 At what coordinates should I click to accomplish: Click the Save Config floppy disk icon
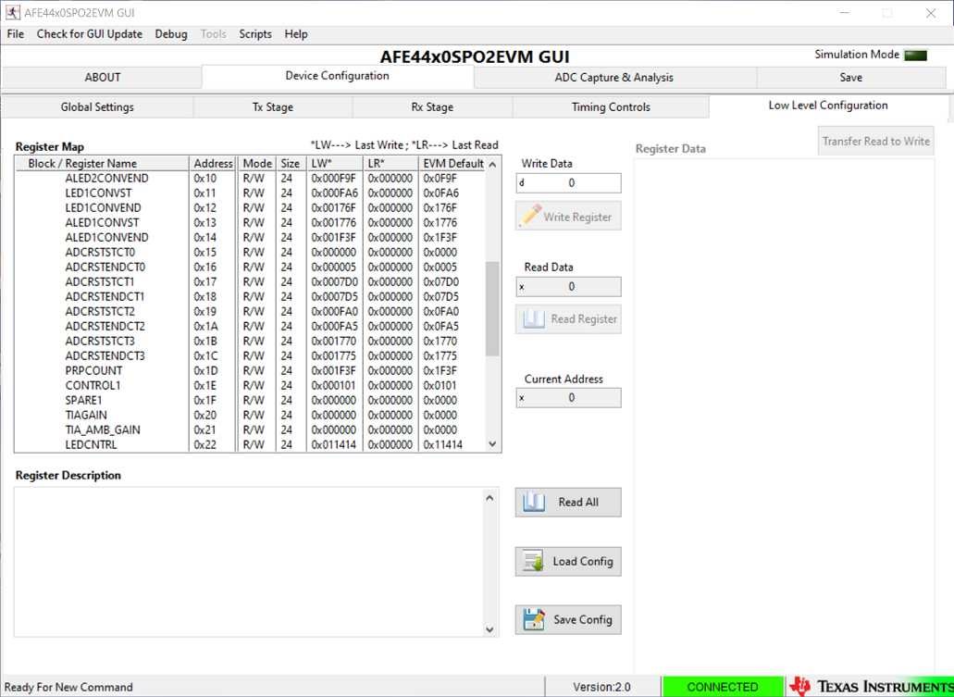point(534,619)
